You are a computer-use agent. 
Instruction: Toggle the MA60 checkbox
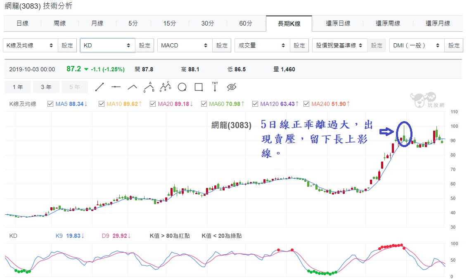pyautogui.click(x=204, y=104)
